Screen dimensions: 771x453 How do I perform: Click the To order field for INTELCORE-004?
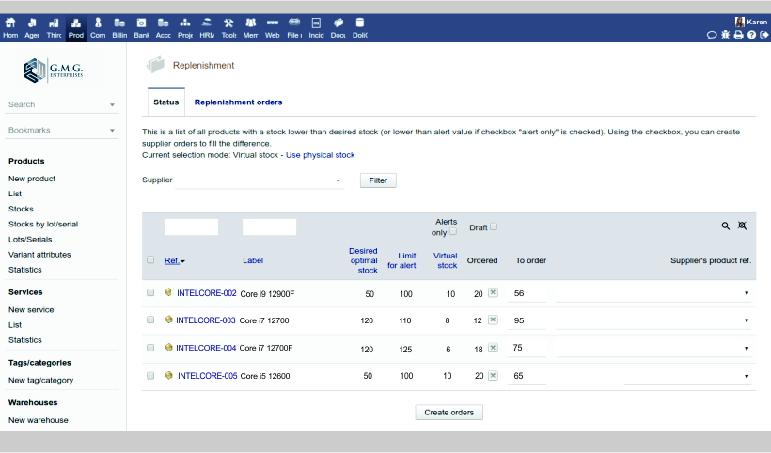[x=528, y=348]
